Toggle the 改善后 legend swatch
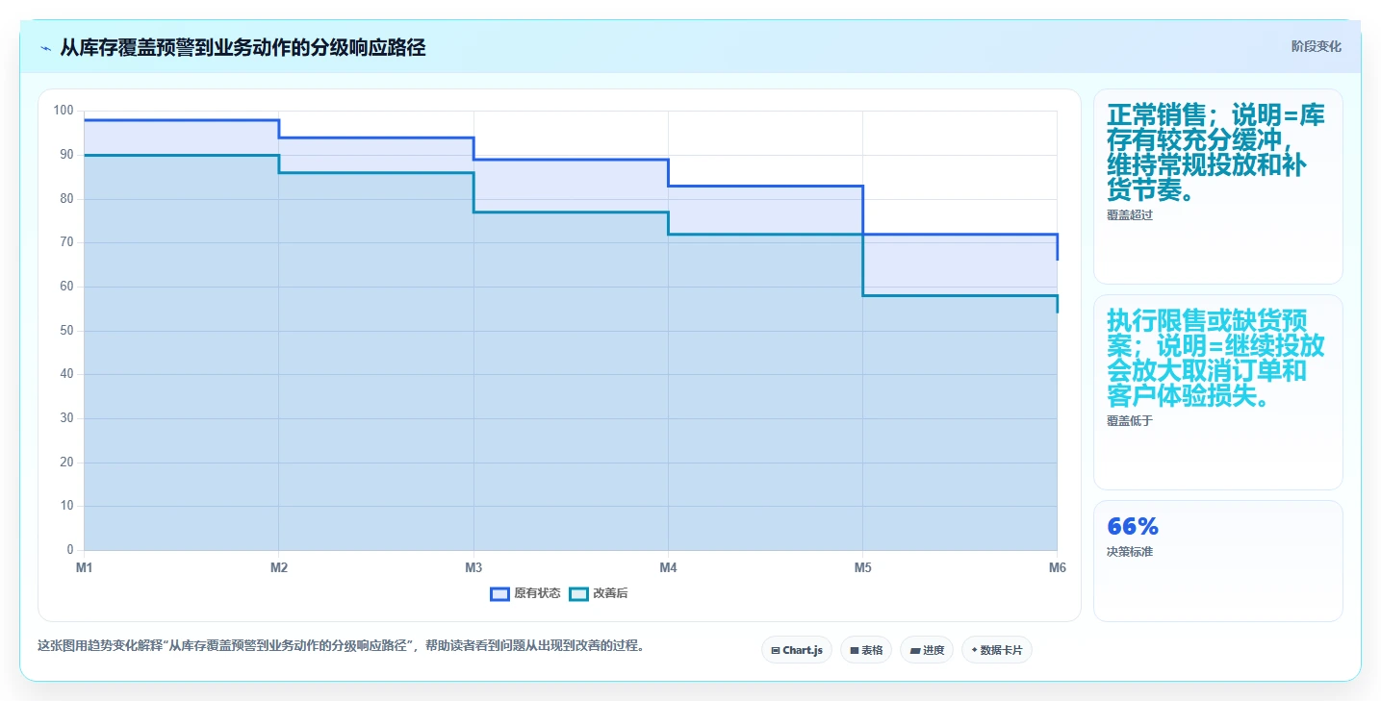1381x701 pixels. click(578, 594)
